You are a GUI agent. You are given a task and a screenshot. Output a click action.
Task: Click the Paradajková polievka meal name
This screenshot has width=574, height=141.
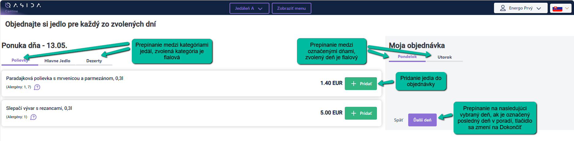click(64, 78)
